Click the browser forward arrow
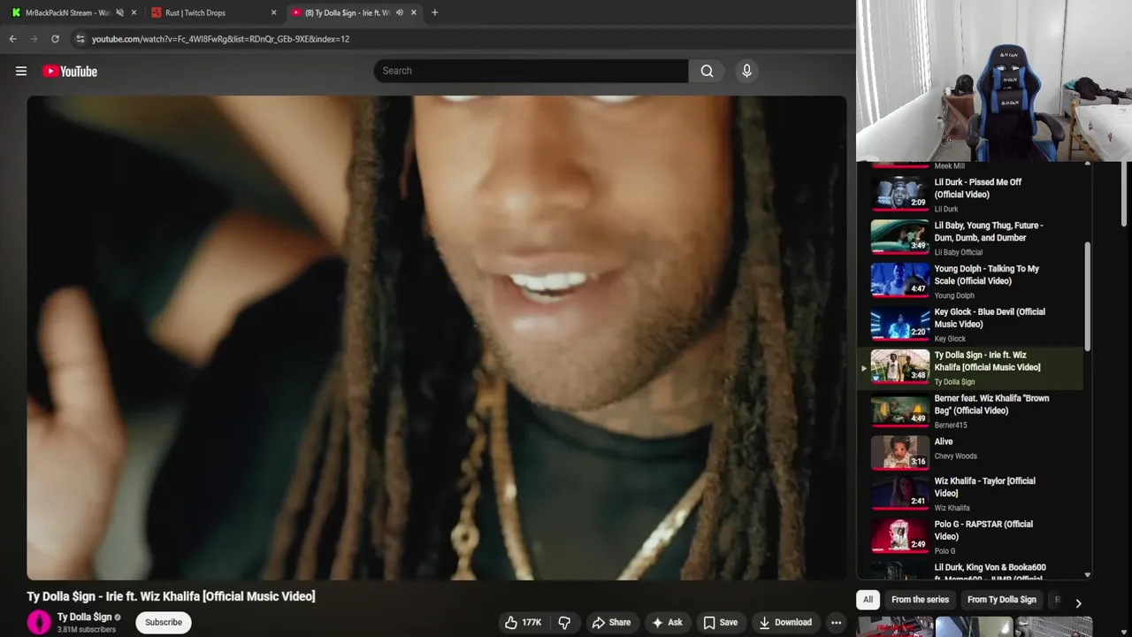The image size is (1132, 637). [34, 39]
